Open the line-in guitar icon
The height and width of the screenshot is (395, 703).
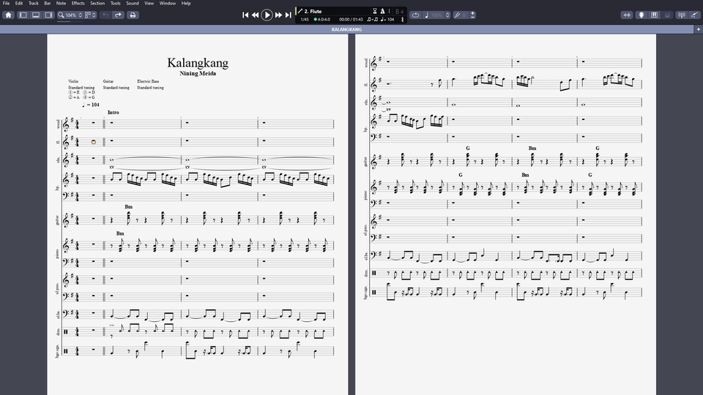click(x=694, y=15)
